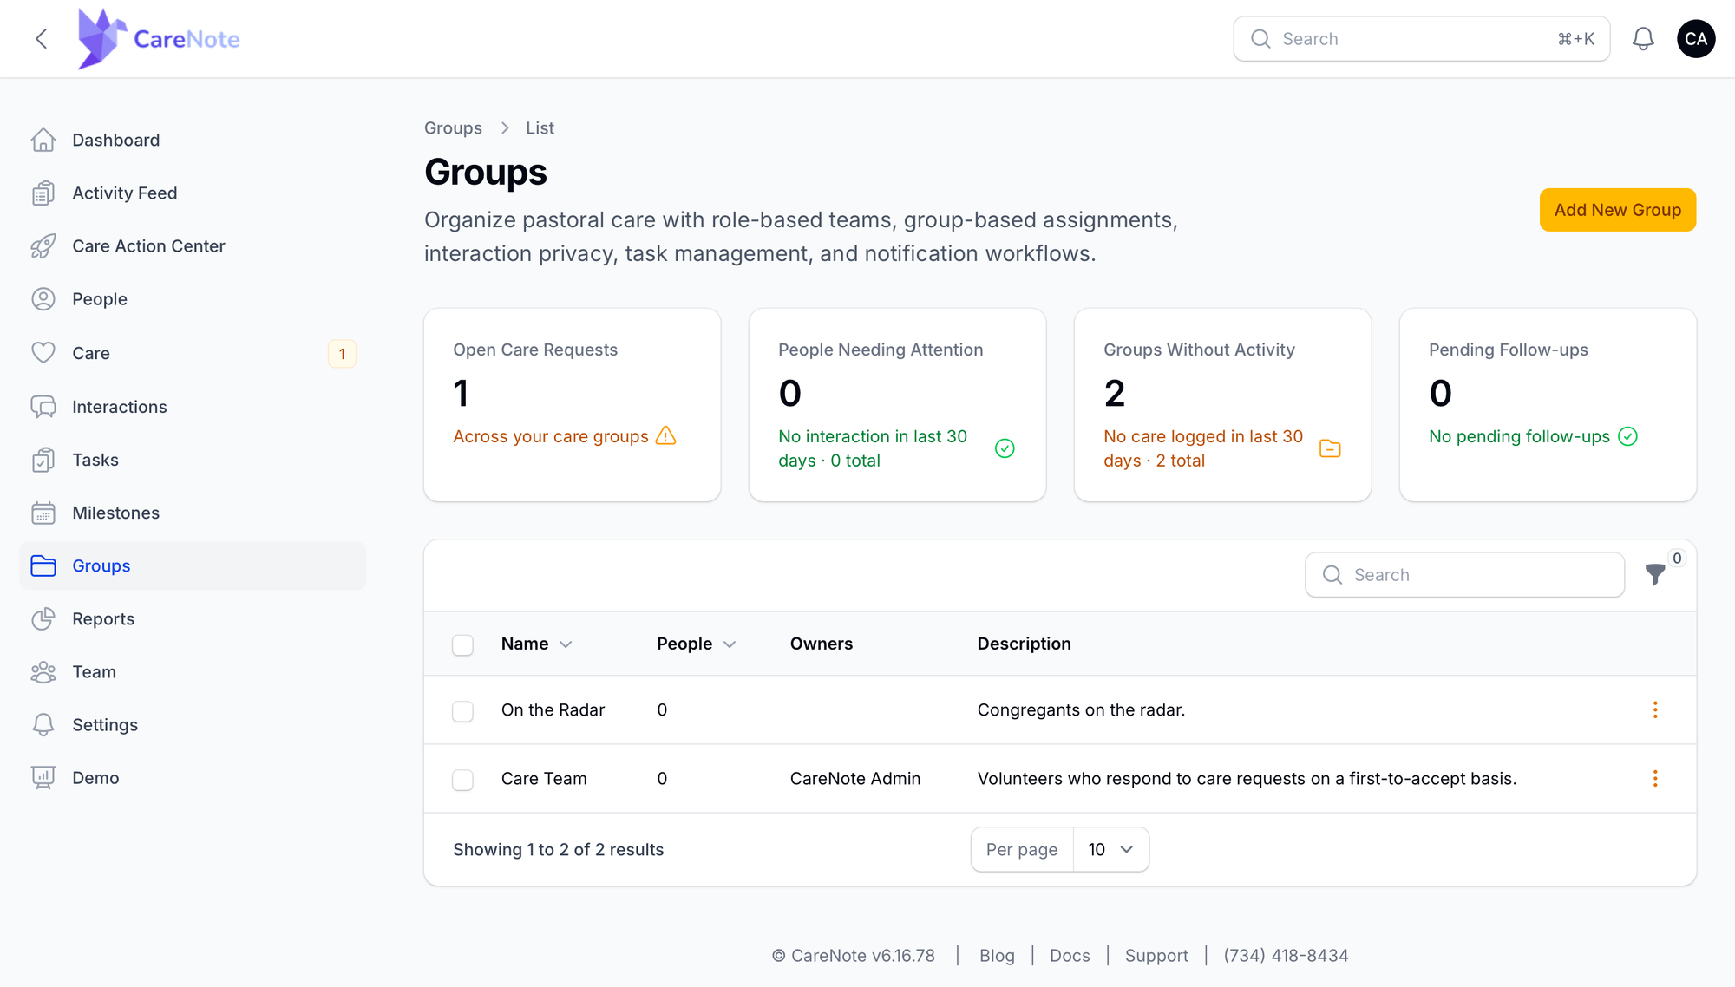Open People section in sidebar
This screenshot has height=987, width=1735.
[x=193, y=299]
